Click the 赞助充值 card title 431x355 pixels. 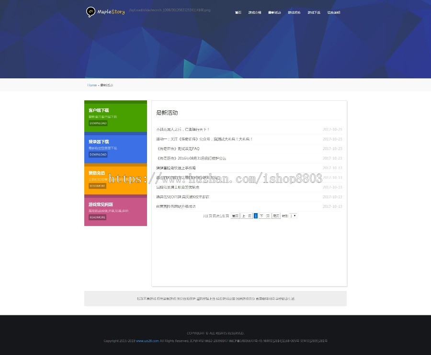coord(97,173)
